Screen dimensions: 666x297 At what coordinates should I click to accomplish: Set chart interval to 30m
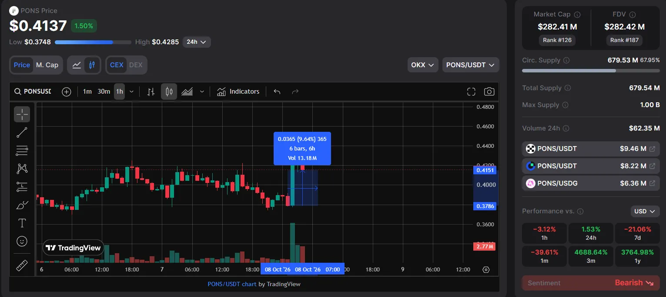(104, 91)
